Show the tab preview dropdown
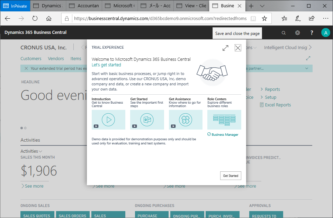 262,6
